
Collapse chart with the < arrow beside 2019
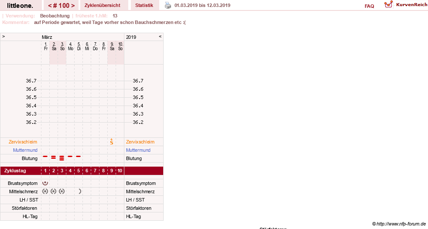pyautogui.click(x=160, y=36)
